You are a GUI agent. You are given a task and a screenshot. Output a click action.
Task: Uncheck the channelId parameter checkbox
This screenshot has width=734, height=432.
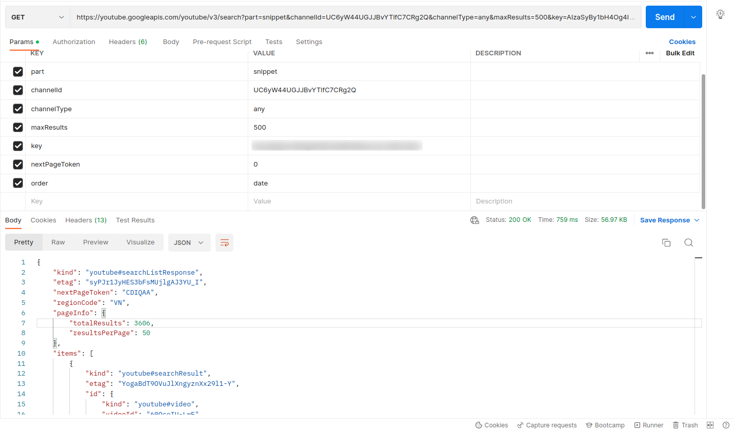pos(18,90)
